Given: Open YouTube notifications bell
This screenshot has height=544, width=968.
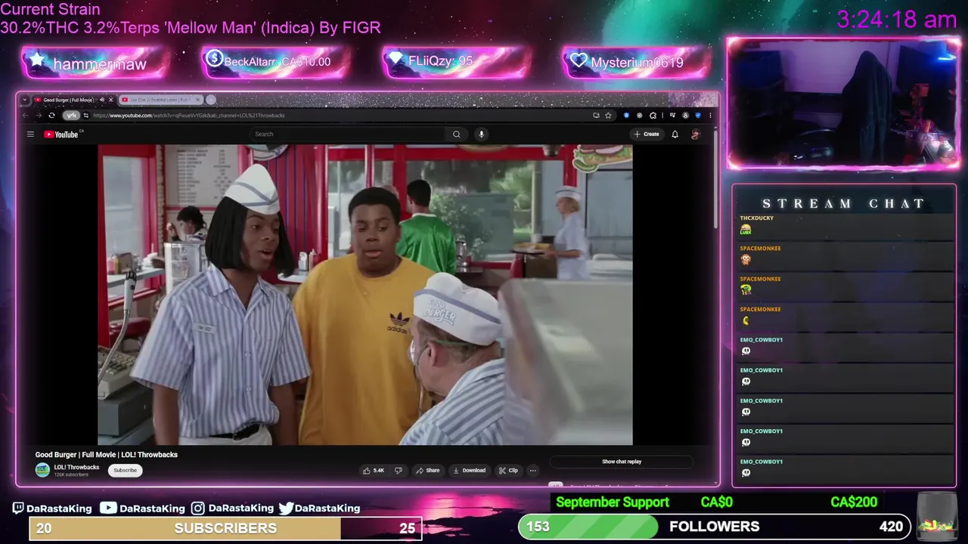Looking at the screenshot, I should point(675,134).
